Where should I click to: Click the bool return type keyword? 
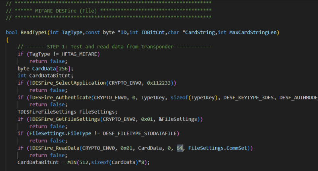click(x=12, y=32)
